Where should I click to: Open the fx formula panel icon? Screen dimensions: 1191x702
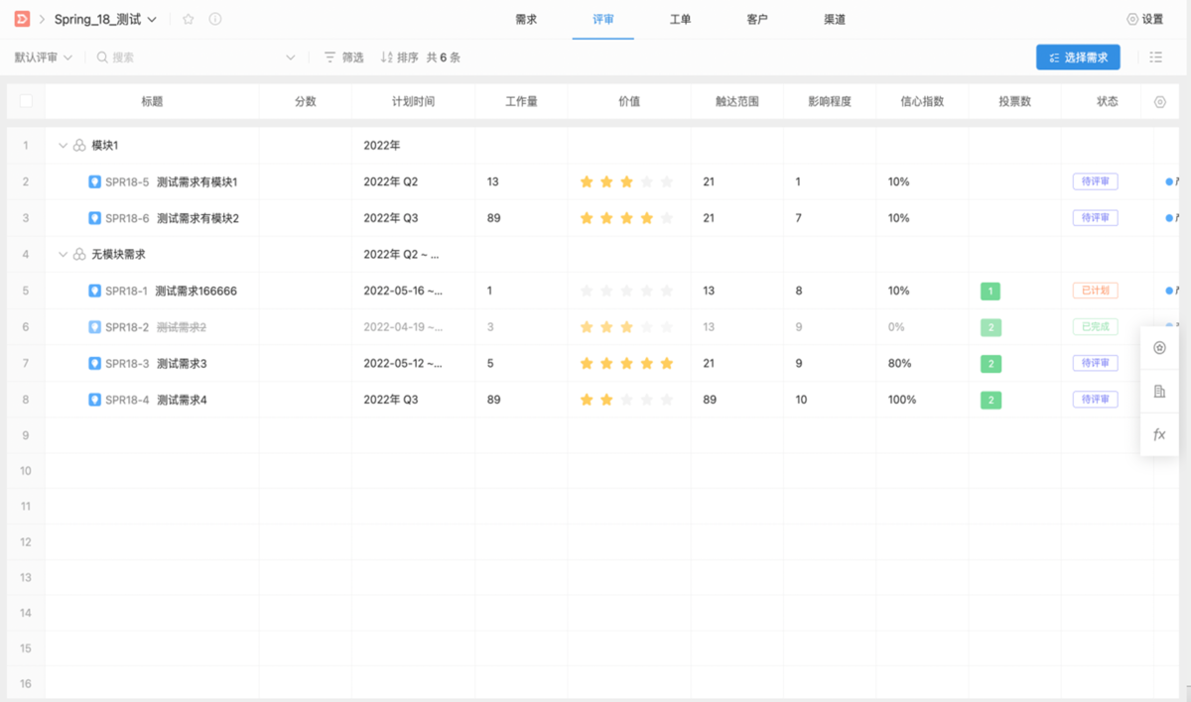pyautogui.click(x=1159, y=435)
